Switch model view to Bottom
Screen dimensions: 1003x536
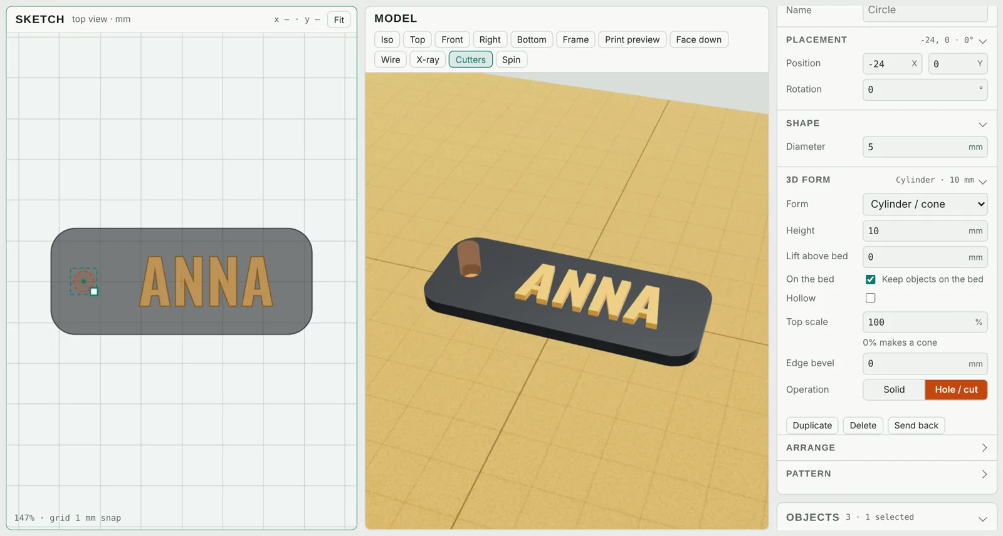pyautogui.click(x=532, y=39)
